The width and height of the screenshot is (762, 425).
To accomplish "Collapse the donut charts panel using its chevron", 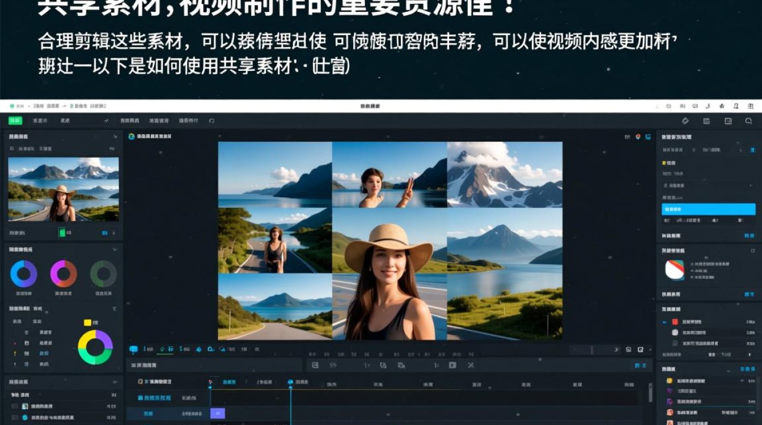I will 115,249.
